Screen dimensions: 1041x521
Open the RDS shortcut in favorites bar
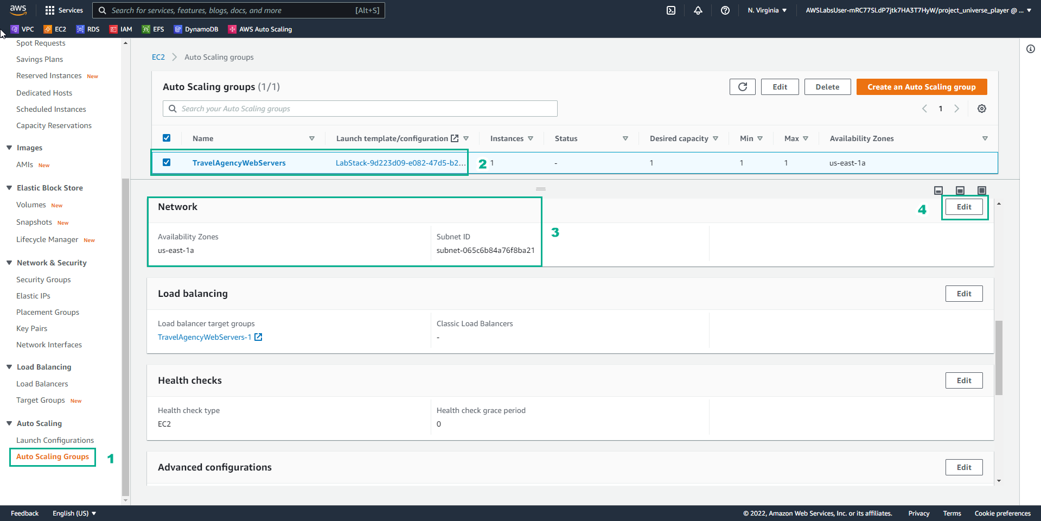pyautogui.click(x=88, y=29)
